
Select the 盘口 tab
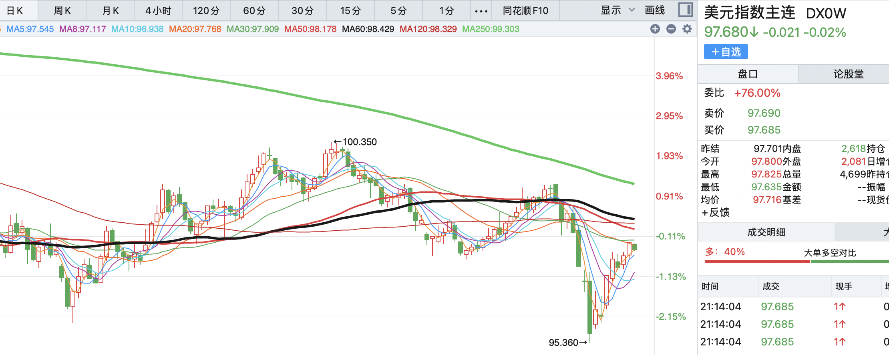point(748,74)
